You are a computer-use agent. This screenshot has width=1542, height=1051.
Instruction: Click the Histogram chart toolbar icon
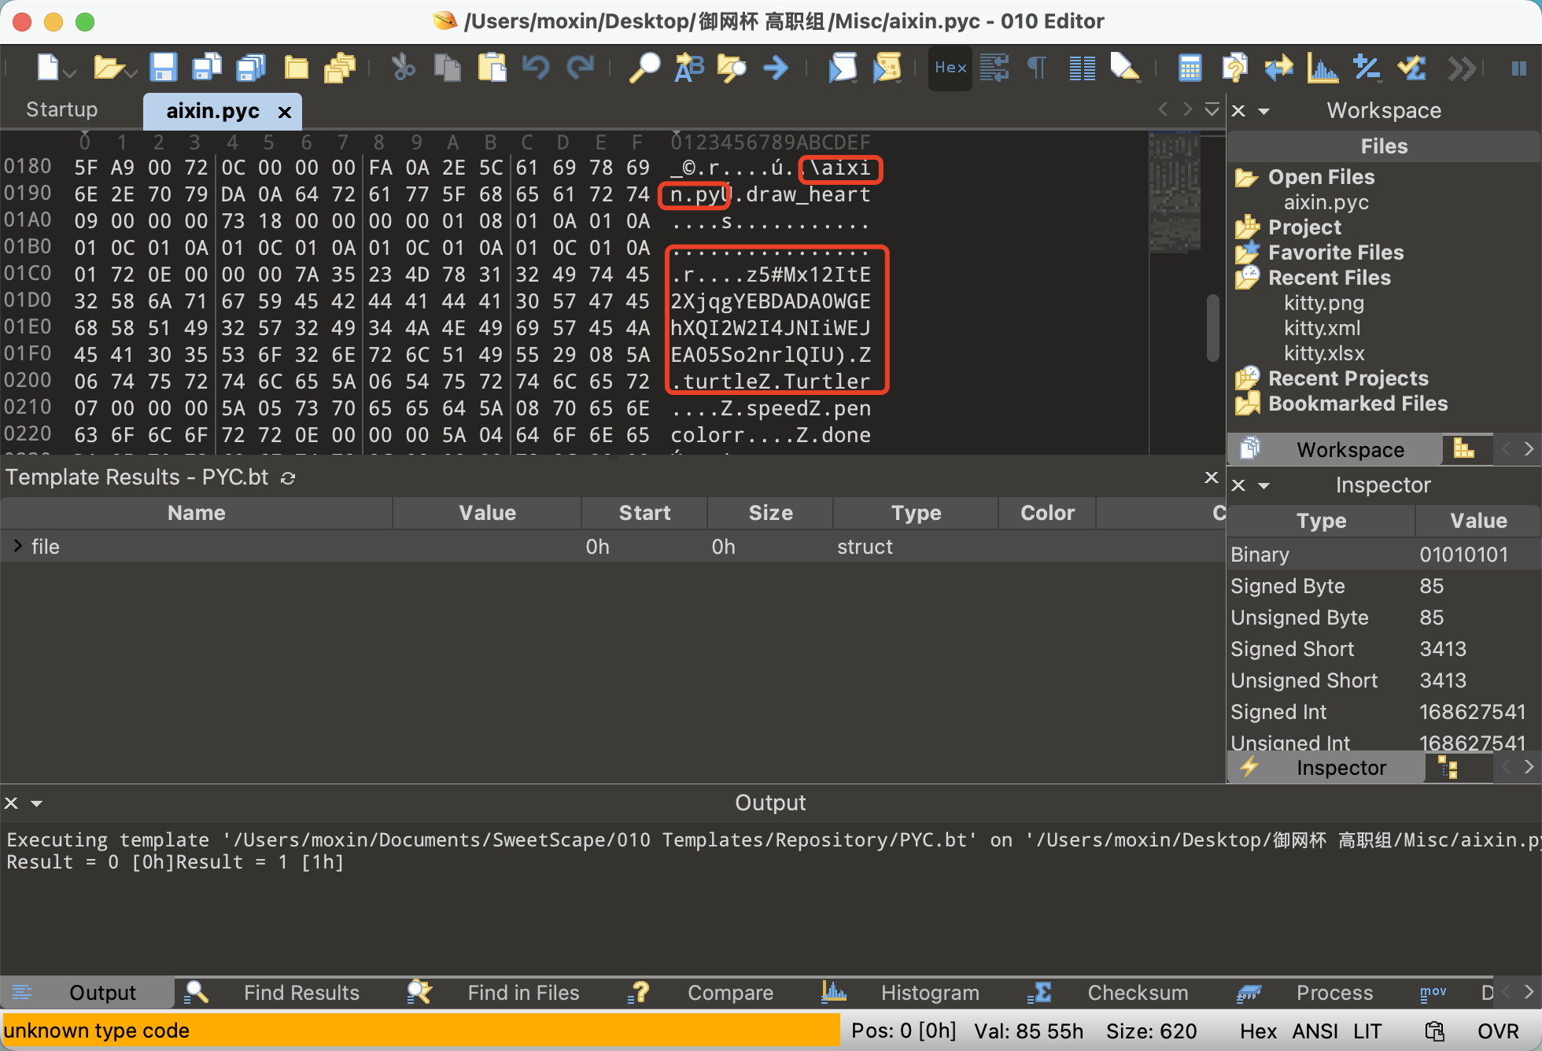pos(1322,68)
